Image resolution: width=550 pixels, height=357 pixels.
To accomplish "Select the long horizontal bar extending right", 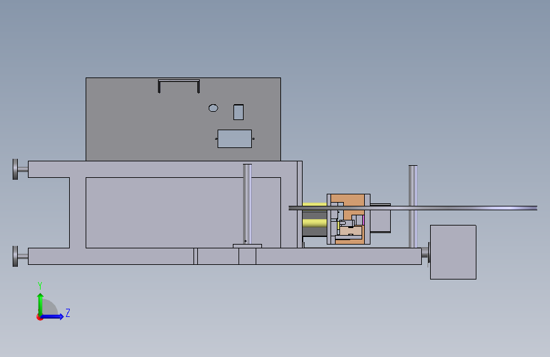I will click(x=413, y=208).
